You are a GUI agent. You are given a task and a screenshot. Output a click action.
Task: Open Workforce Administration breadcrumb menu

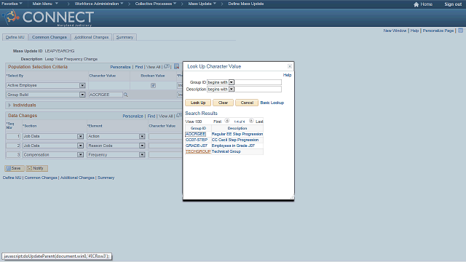99,4
